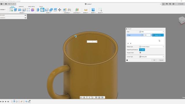Select the Shell tool icon
The image size is (185, 104).
(x=47, y=10)
